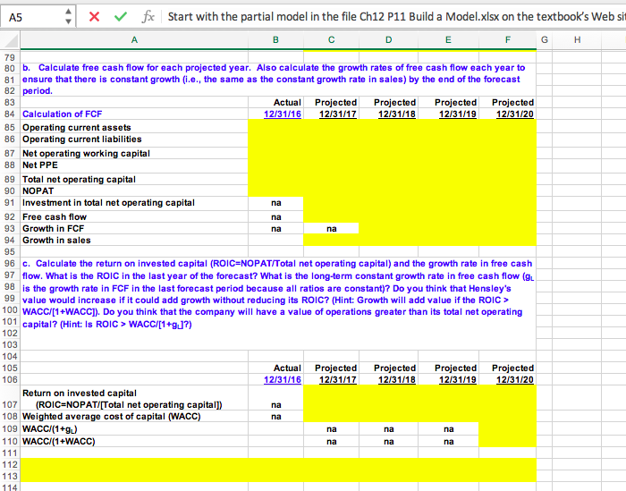Open the fx Insert Function button
Screen dimensions: 626x491
[x=148, y=16]
